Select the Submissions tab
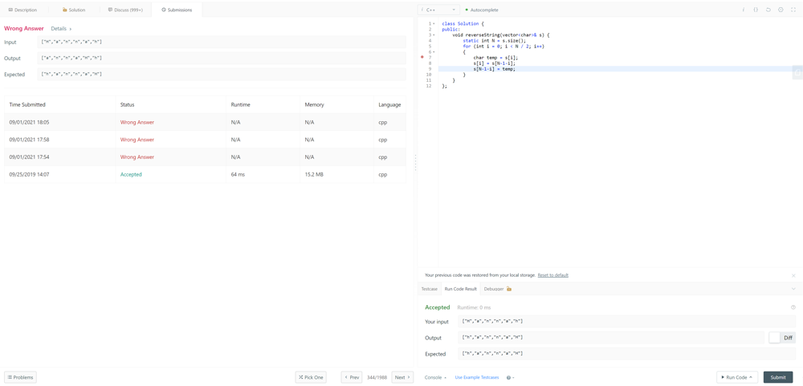The width and height of the screenshot is (803, 386). pyautogui.click(x=177, y=10)
